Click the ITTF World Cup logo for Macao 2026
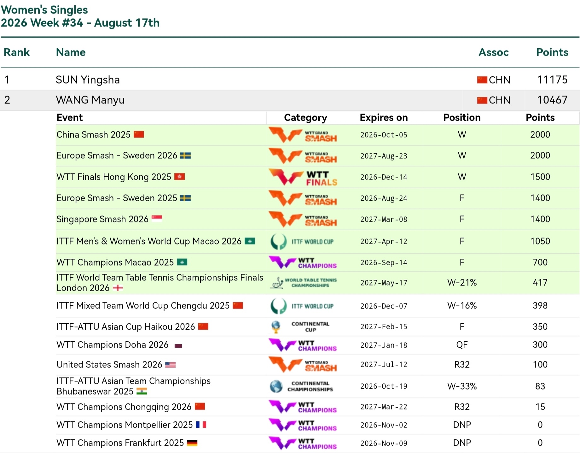Image resolution: width=580 pixels, height=453 pixels. (x=302, y=242)
